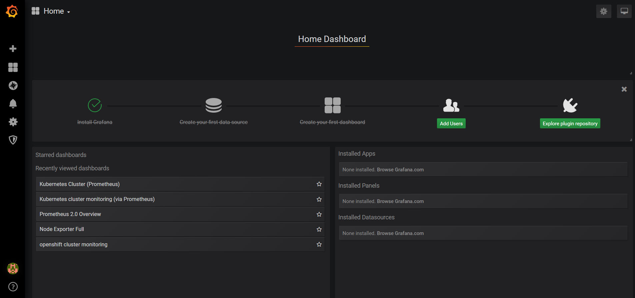Click the data source database icon
Viewport: 635px width, 298px height.
coord(214,105)
